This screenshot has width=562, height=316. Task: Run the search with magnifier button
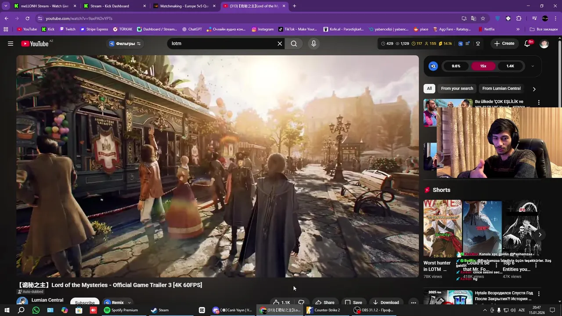[x=294, y=43]
